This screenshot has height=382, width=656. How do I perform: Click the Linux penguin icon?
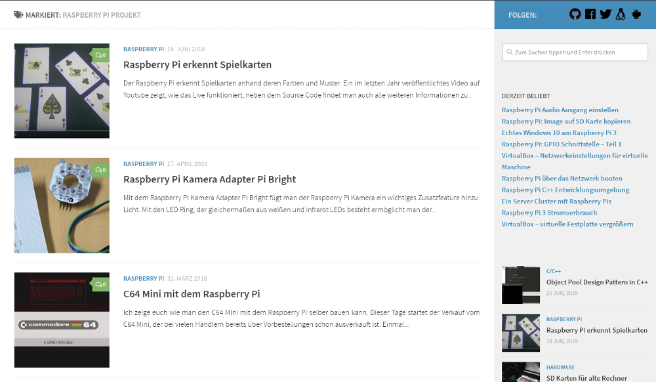tap(621, 14)
